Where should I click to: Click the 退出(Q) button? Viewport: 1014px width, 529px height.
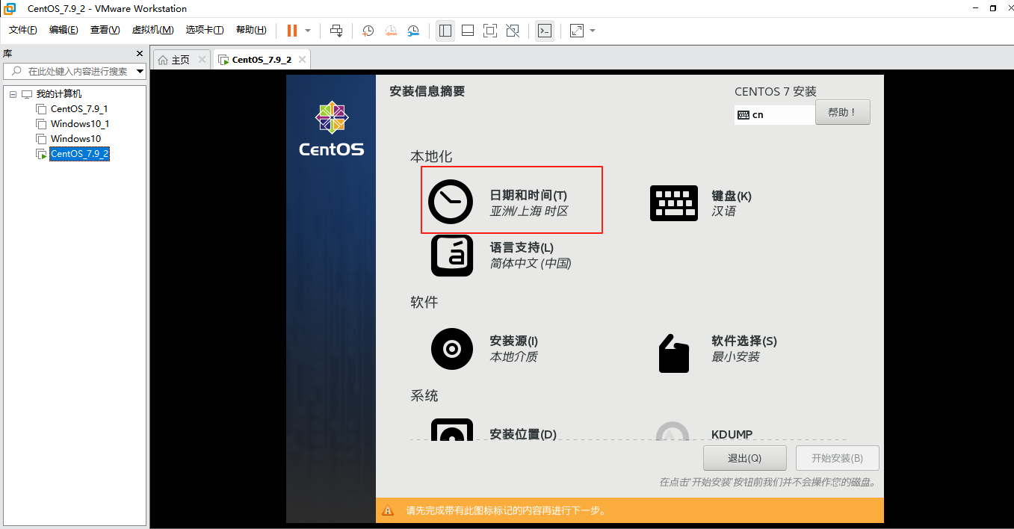coord(744,458)
